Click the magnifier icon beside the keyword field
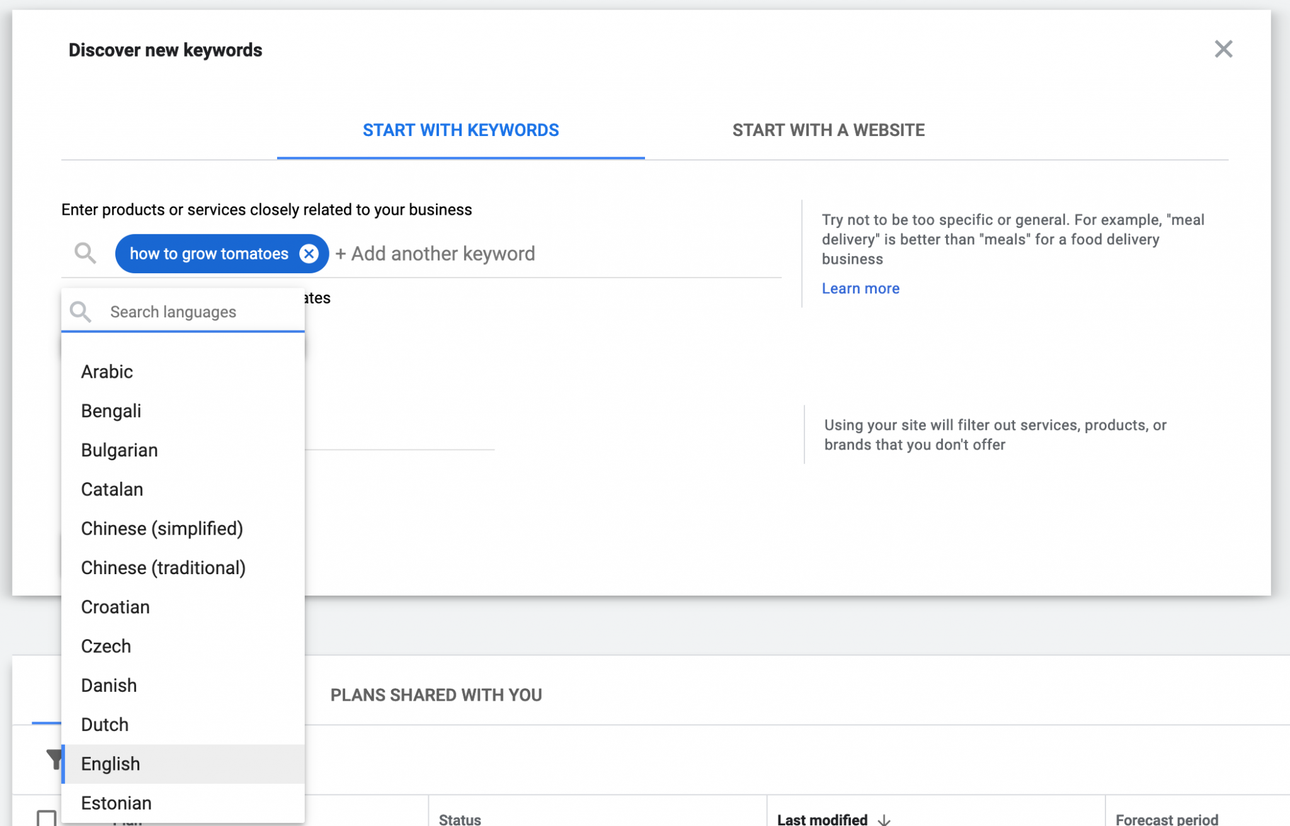This screenshot has width=1290, height=826. 85,254
